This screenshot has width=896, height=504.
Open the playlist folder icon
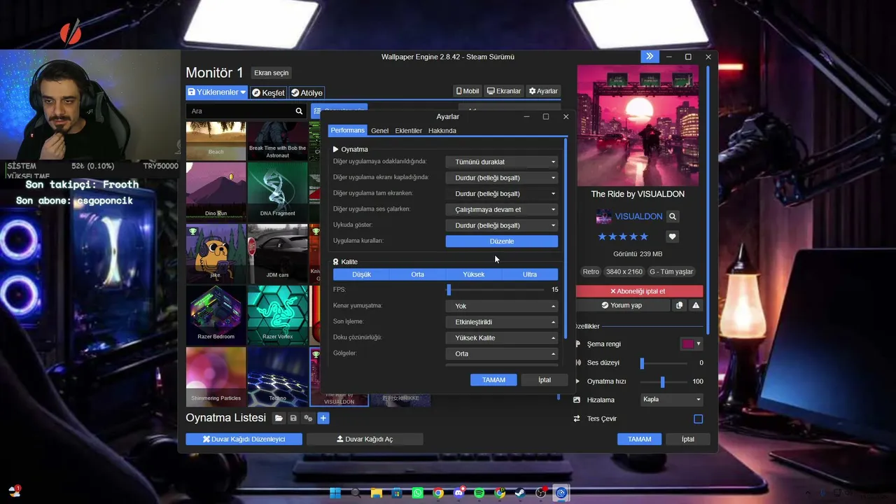point(279,418)
